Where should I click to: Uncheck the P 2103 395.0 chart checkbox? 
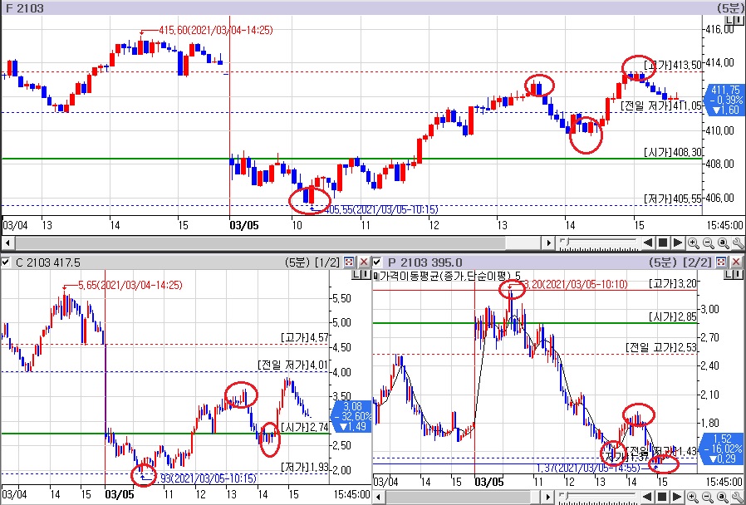coord(377,262)
